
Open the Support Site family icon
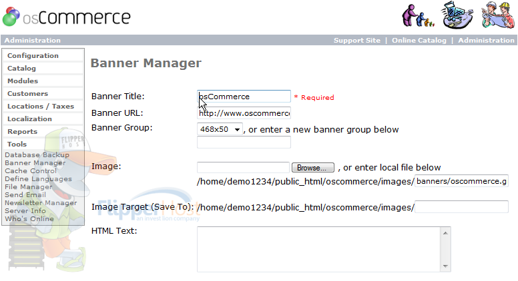click(x=418, y=15)
